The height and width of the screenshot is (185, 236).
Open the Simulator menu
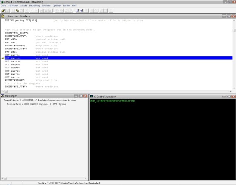[46, 6]
